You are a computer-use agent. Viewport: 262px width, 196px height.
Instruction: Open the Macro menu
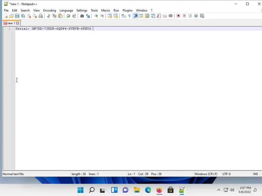(x=106, y=10)
